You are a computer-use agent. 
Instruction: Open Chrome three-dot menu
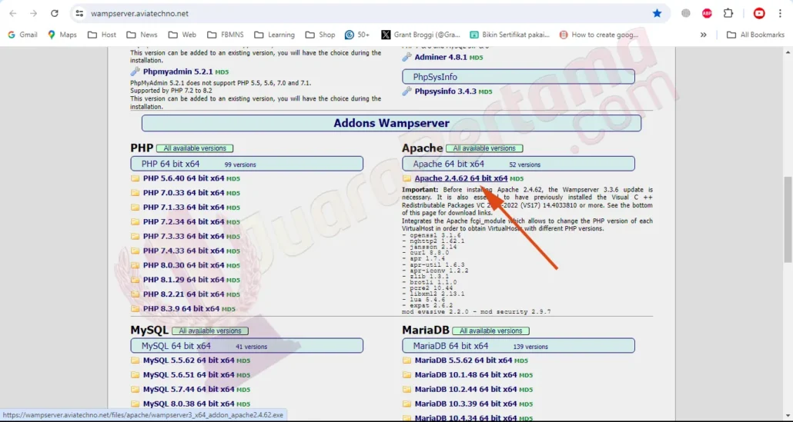tap(781, 14)
